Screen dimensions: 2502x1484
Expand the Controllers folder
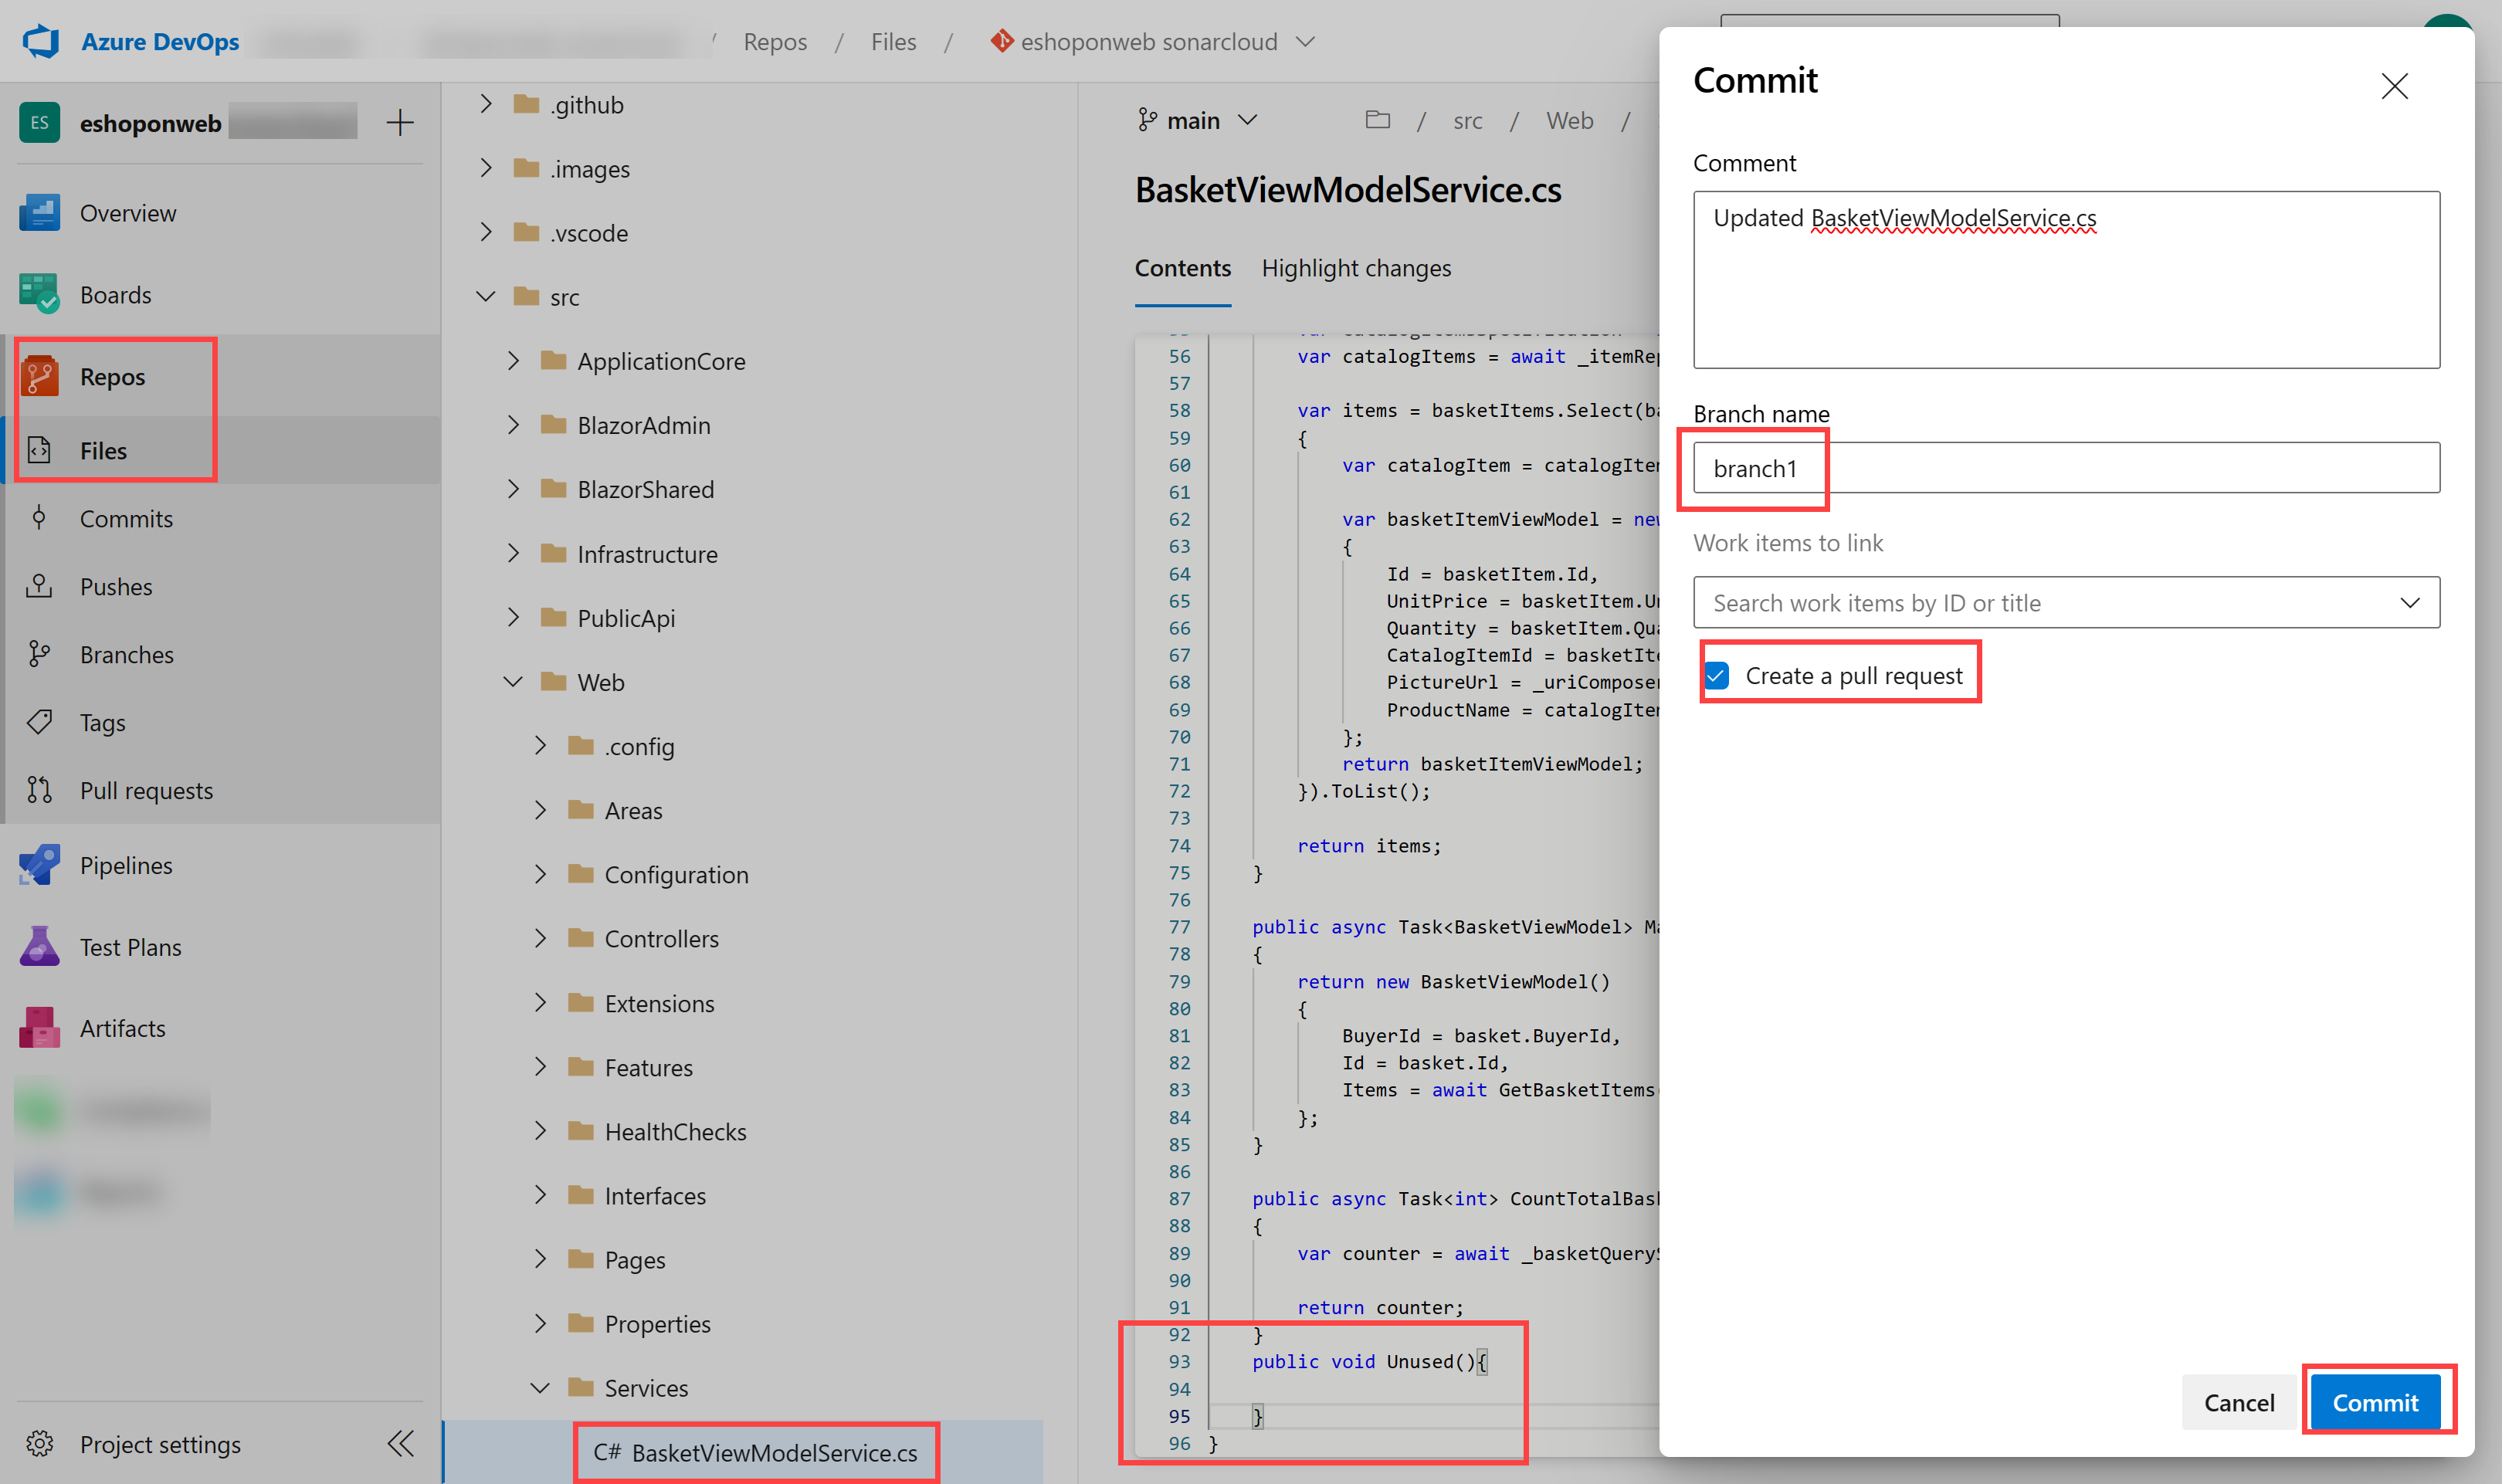tap(540, 938)
